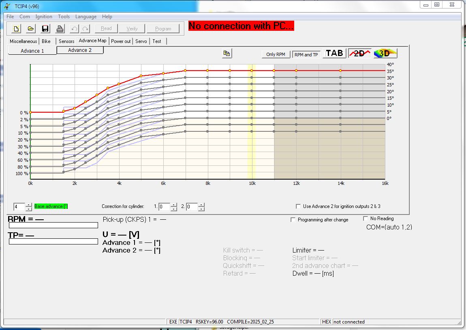Open the Language menu
466x330 pixels.
[x=86, y=17]
